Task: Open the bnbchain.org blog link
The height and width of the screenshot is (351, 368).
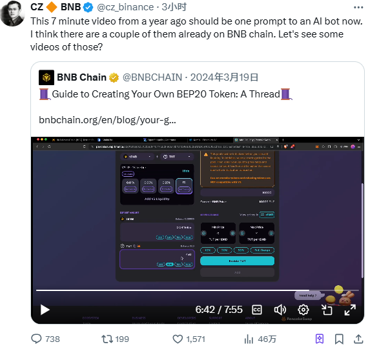Action: (107, 120)
